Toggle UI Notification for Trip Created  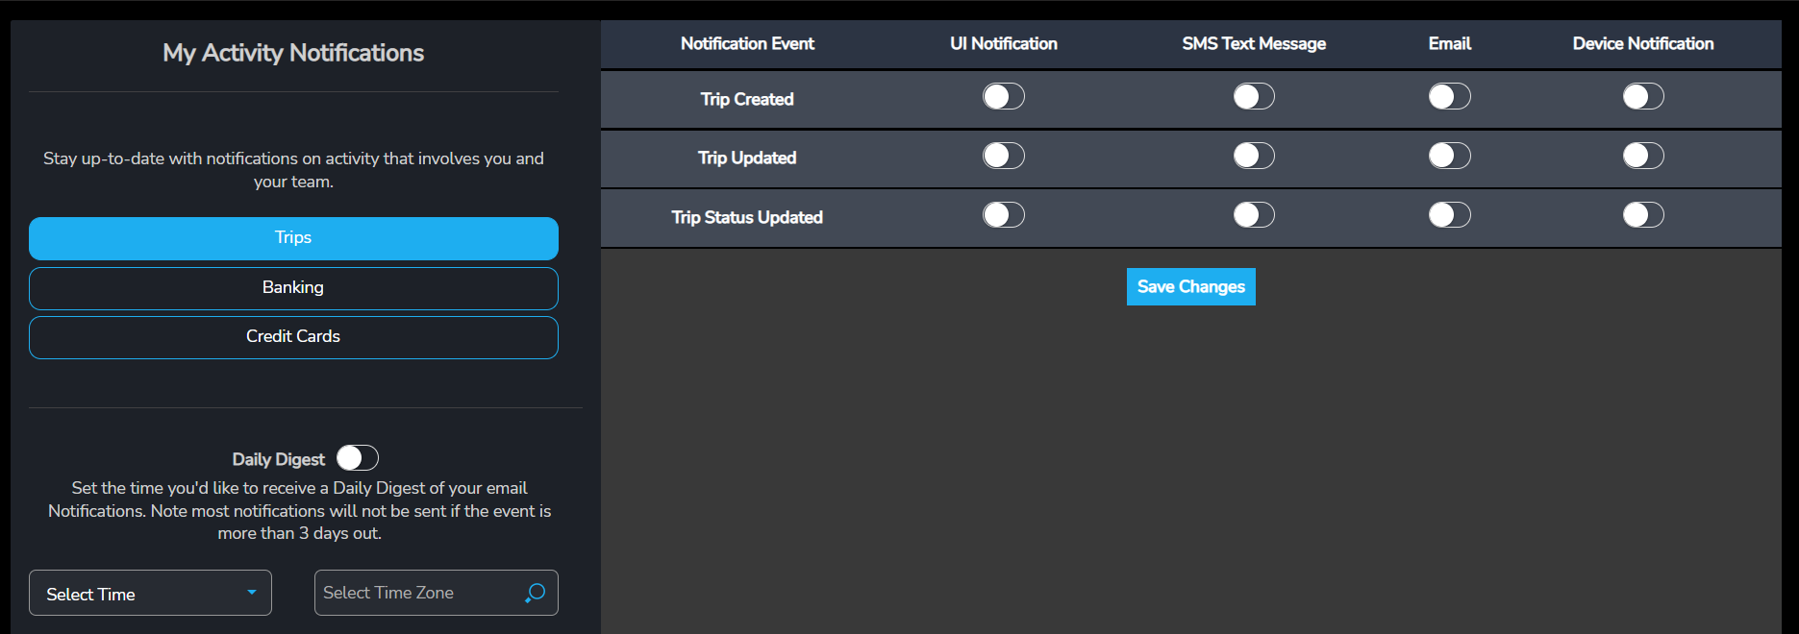[1003, 97]
